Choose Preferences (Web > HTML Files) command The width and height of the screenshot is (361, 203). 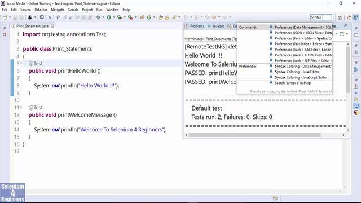coord(301,55)
